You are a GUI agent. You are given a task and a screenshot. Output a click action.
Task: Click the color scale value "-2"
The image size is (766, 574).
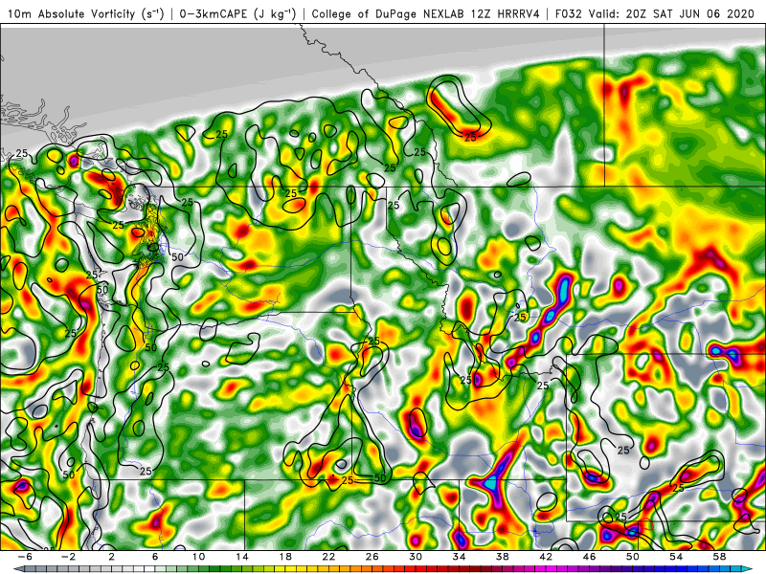68,557
